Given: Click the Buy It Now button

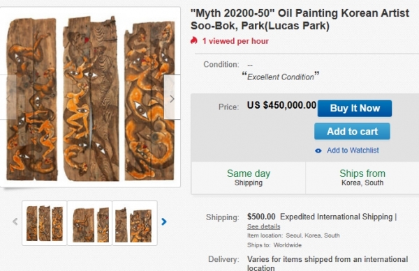Looking at the screenshot, I should coord(355,109).
